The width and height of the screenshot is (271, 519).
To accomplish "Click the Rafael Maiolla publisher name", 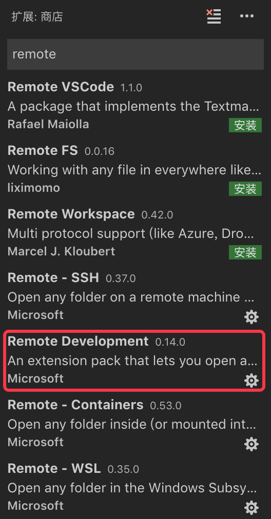I will point(48,125).
